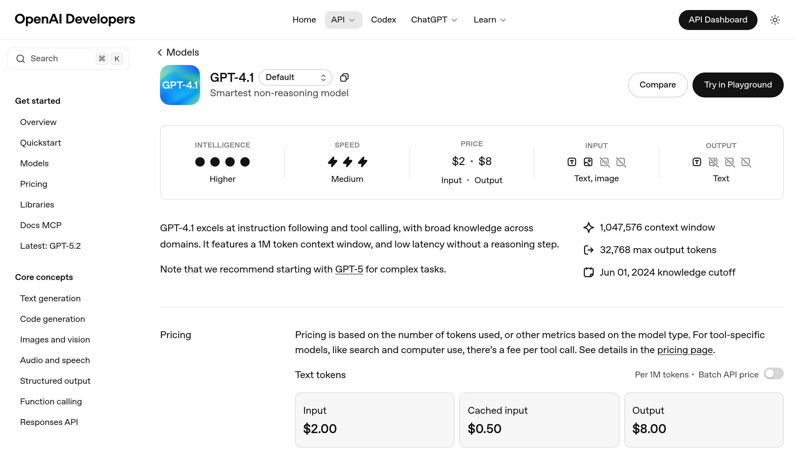Viewport: 800px width, 450px height.
Task: Click the Try in Playground button
Action: pyautogui.click(x=738, y=85)
